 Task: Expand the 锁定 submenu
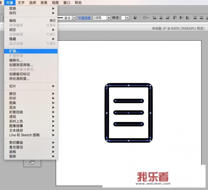tap(31, 30)
